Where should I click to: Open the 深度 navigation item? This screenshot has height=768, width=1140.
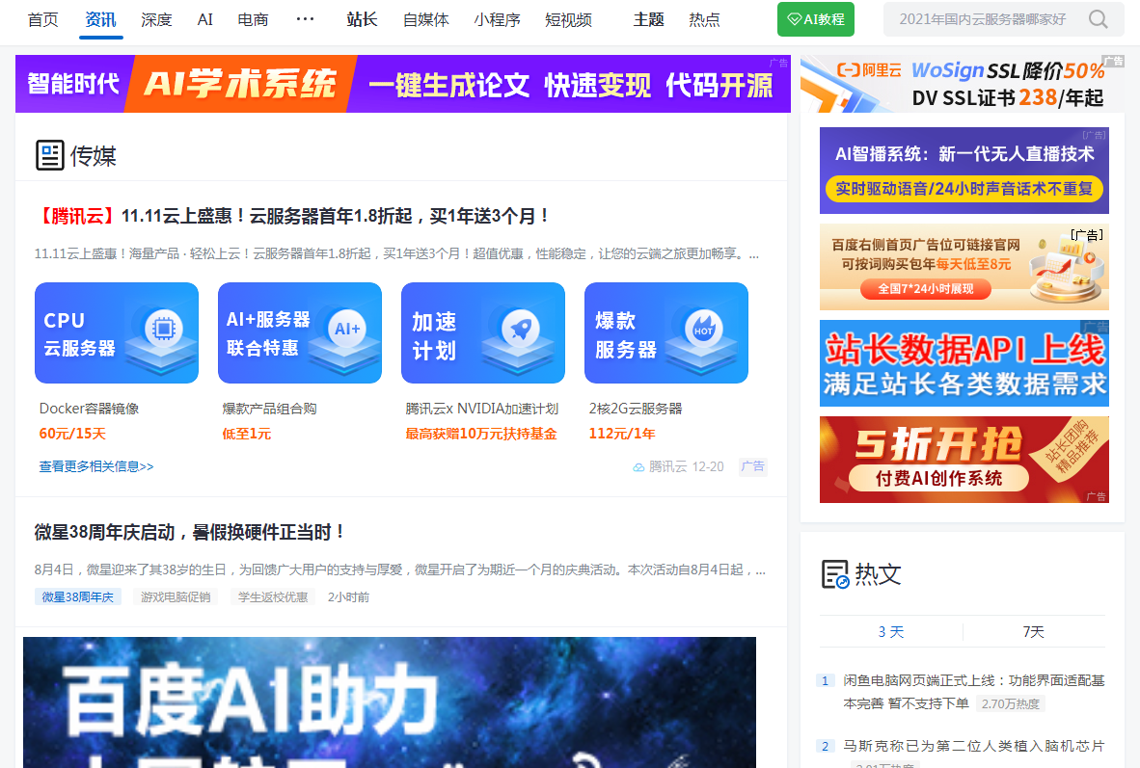(x=156, y=19)
